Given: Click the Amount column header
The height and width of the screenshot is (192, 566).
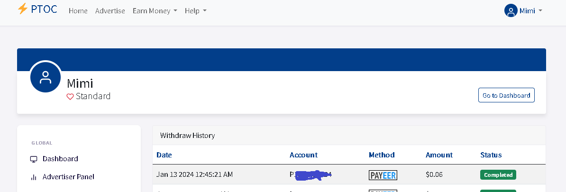Looking at the screenshot, I should pos(439,155).
